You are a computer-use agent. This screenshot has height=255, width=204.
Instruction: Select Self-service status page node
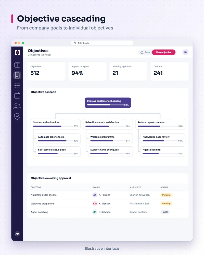[x=58, y=151]
